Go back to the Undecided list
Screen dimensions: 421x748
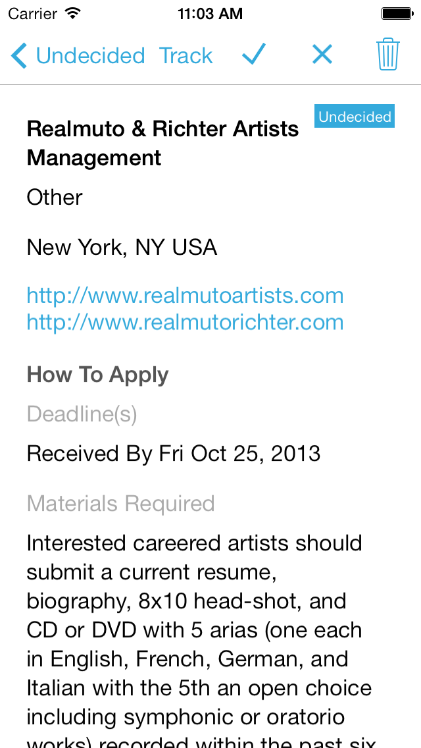90,56
